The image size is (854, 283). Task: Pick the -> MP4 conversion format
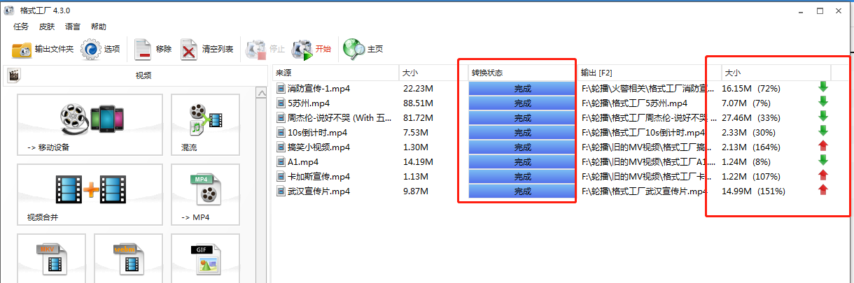coord(206,195)
